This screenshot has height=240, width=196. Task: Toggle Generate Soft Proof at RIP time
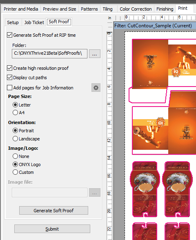(x=10, y=35)
